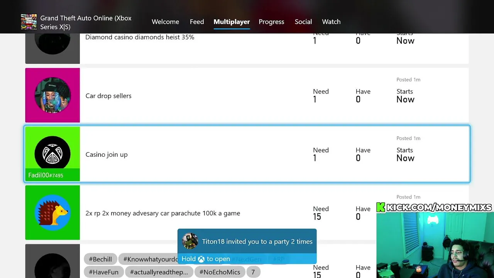Click the Car drop sellers avatar
Image resolution: width=494 pixels, height=278 pixels.
pyautogui.click(x=52, y=95)
